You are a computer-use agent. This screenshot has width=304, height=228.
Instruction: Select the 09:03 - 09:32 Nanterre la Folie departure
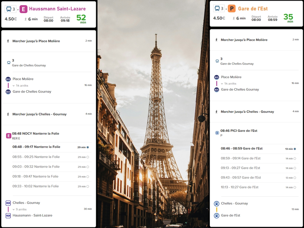click(52, 167)
